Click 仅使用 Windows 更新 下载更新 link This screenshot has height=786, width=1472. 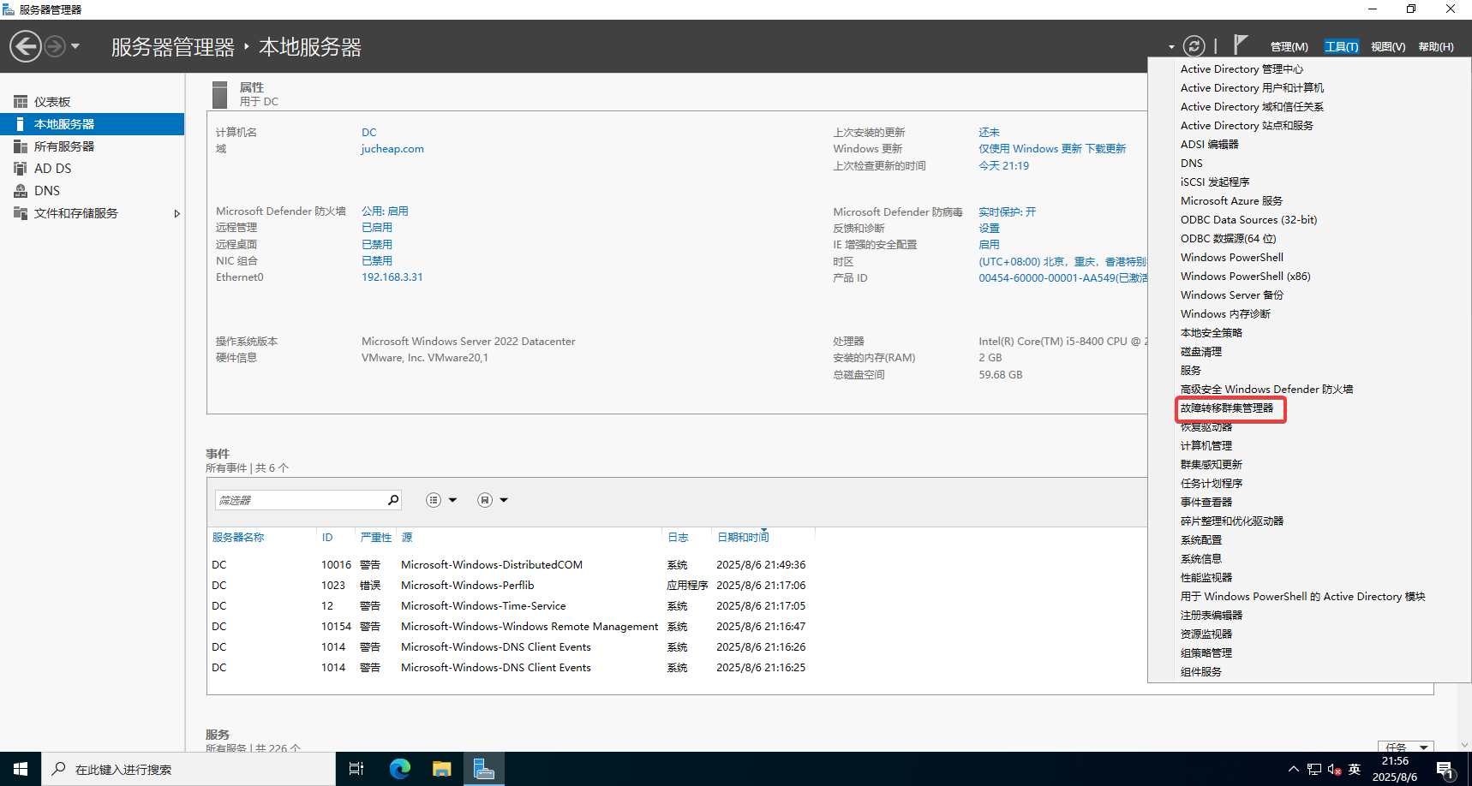(1052, 149)
